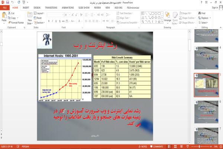223x149 pixels.
Task: Reset the slide layout
Action: pyautogui.click(x=38, y=18)
